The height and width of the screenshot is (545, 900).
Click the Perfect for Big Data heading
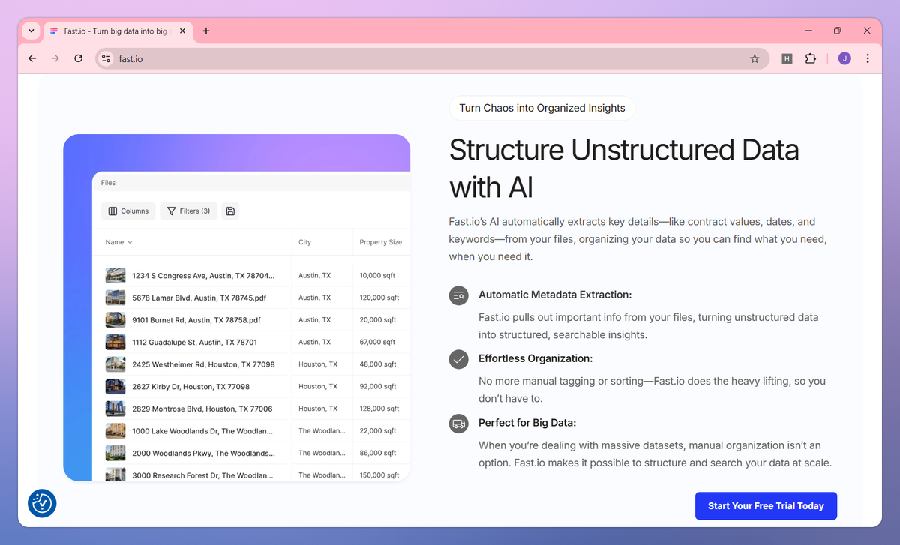point(527,423)
